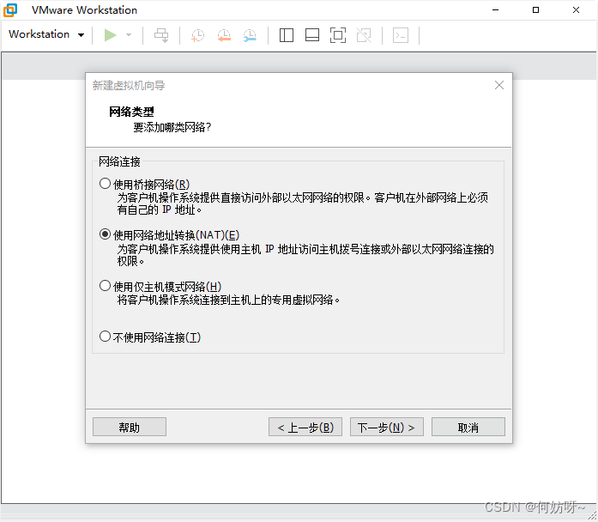Click the 新建虚拟机向导 dialog title
This screenshot has width=598, height=522.
click(x=129, y=86)
